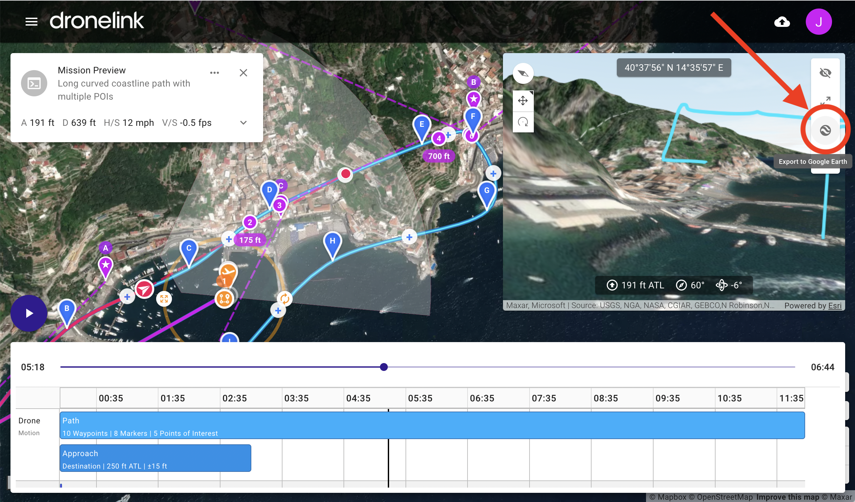This screenshot has height=502, width=855.
Task: Click the orange orbit component icon
Action: pyautogui.click(x=224, y=299)
